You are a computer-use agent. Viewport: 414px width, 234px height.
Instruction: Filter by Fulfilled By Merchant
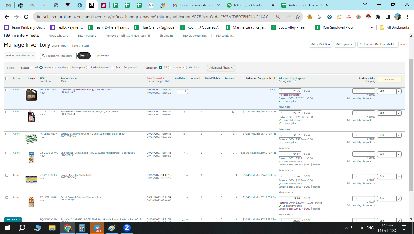185,68
